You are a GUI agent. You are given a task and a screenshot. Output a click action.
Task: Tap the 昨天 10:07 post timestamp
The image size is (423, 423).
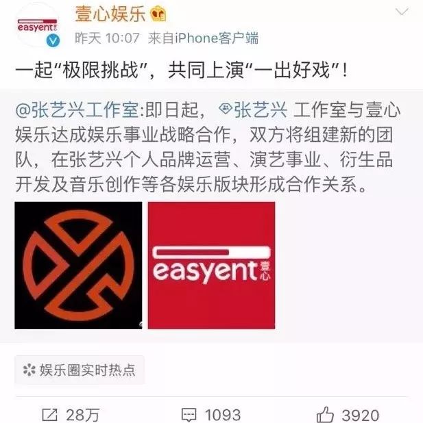click(108, 38)
